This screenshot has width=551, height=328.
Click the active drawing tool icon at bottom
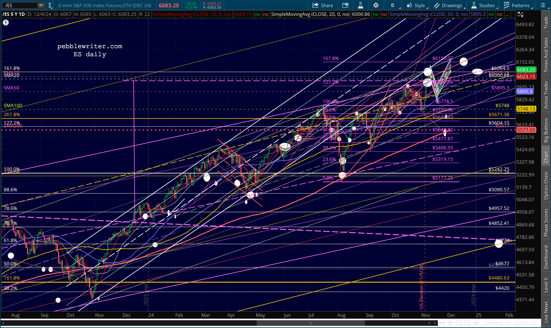click(x=475, y=323)
